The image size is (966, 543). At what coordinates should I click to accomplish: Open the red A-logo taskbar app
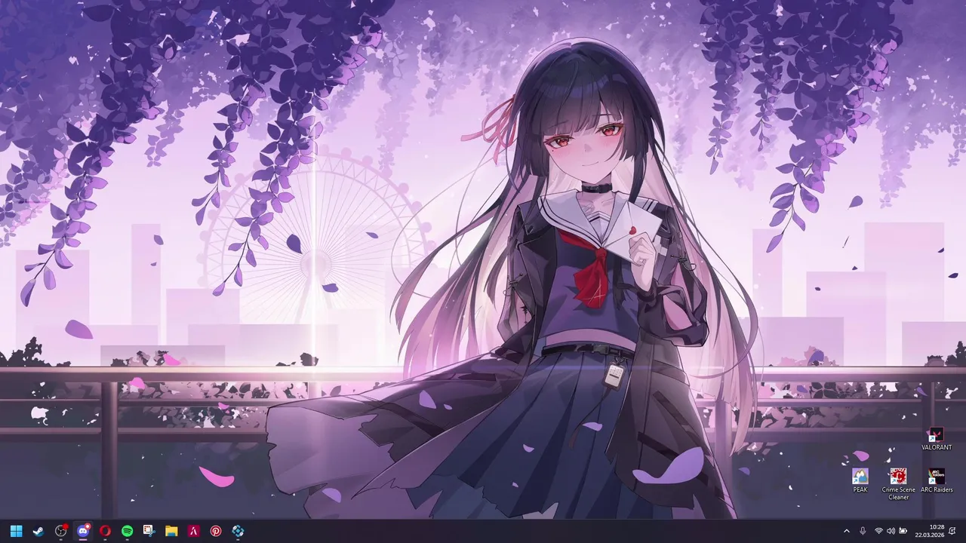(194, 531)
